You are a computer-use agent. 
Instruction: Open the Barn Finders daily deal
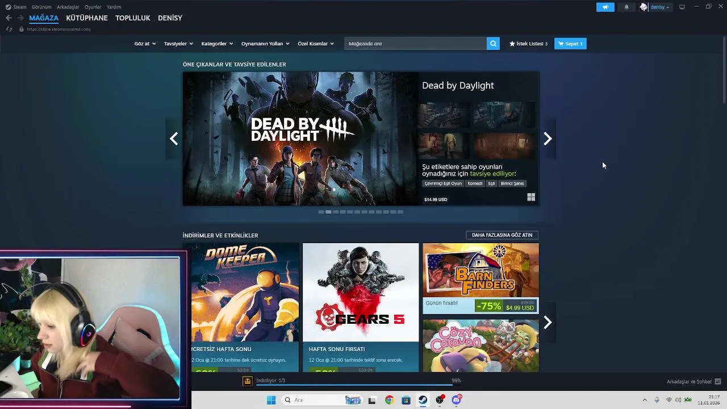pyautogui.click(x=481, y=278)
